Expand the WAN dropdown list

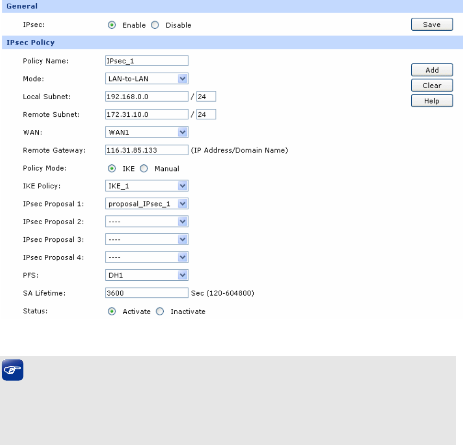(x=147, y=132)
